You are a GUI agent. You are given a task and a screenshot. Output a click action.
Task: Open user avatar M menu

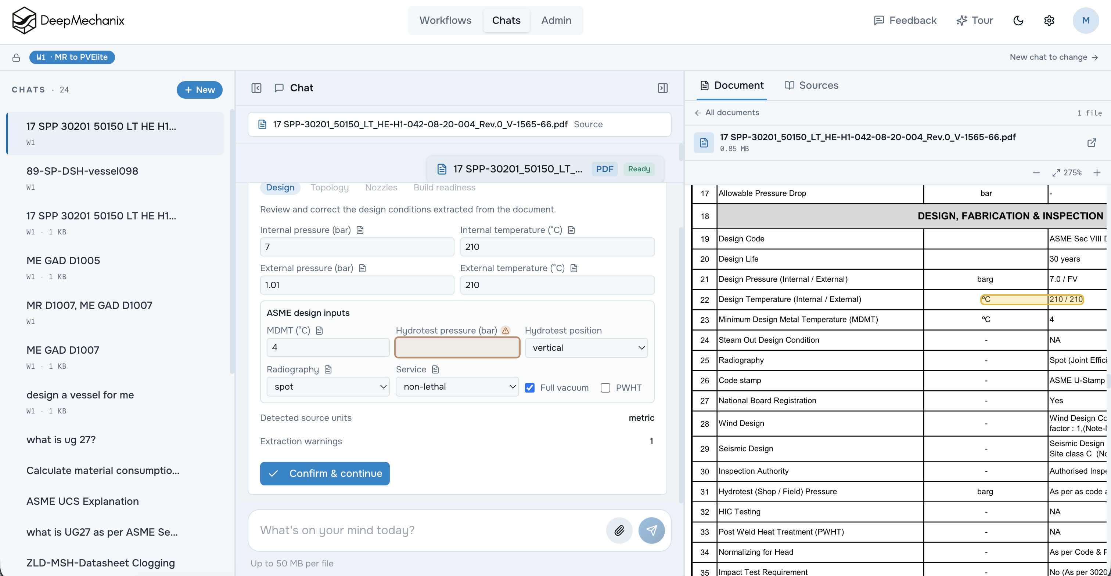click(x=1086, y=20)
